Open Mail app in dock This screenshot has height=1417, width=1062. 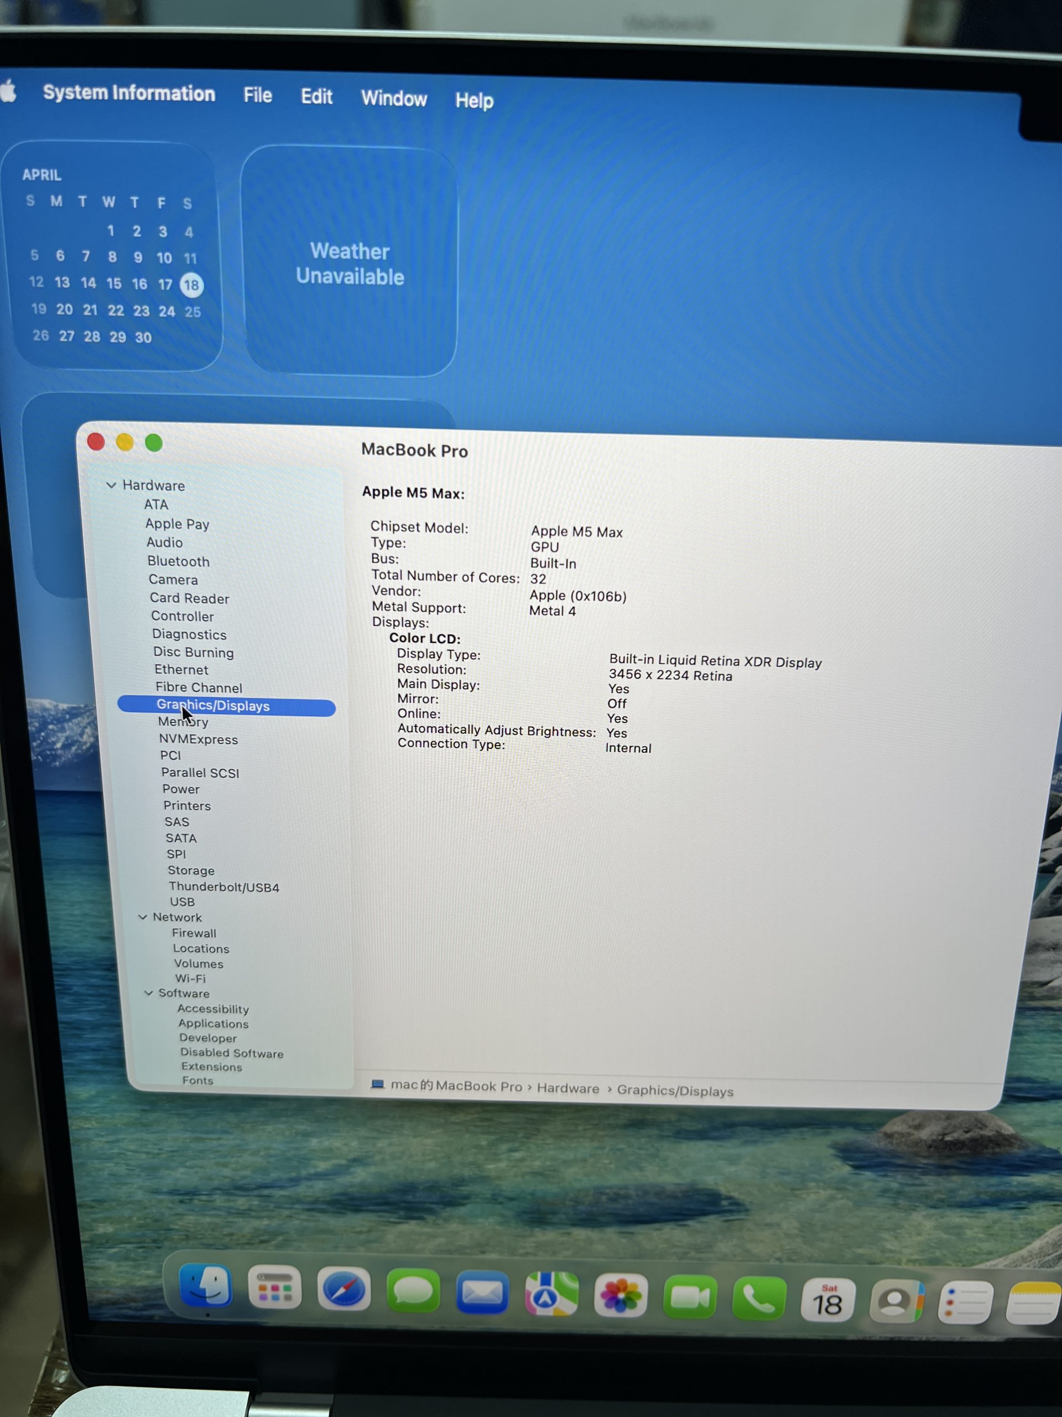click(x=482, y=1292)
